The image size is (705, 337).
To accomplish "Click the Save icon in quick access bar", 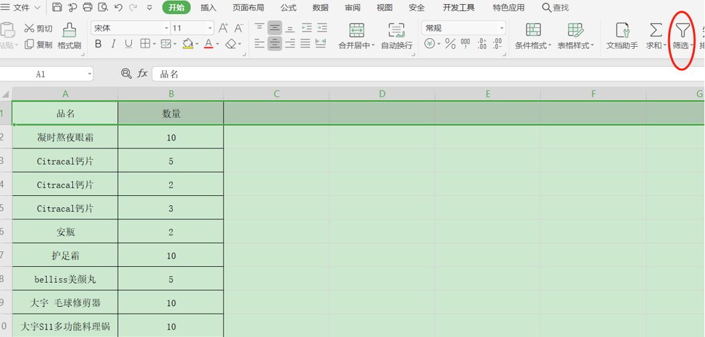I will click(x=57, y=7).
